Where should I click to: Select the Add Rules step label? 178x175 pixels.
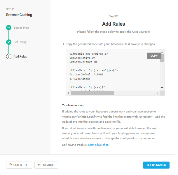point(20,56)
